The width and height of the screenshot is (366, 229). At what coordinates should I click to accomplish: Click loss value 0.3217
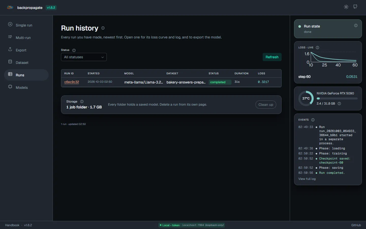[263, 82]
